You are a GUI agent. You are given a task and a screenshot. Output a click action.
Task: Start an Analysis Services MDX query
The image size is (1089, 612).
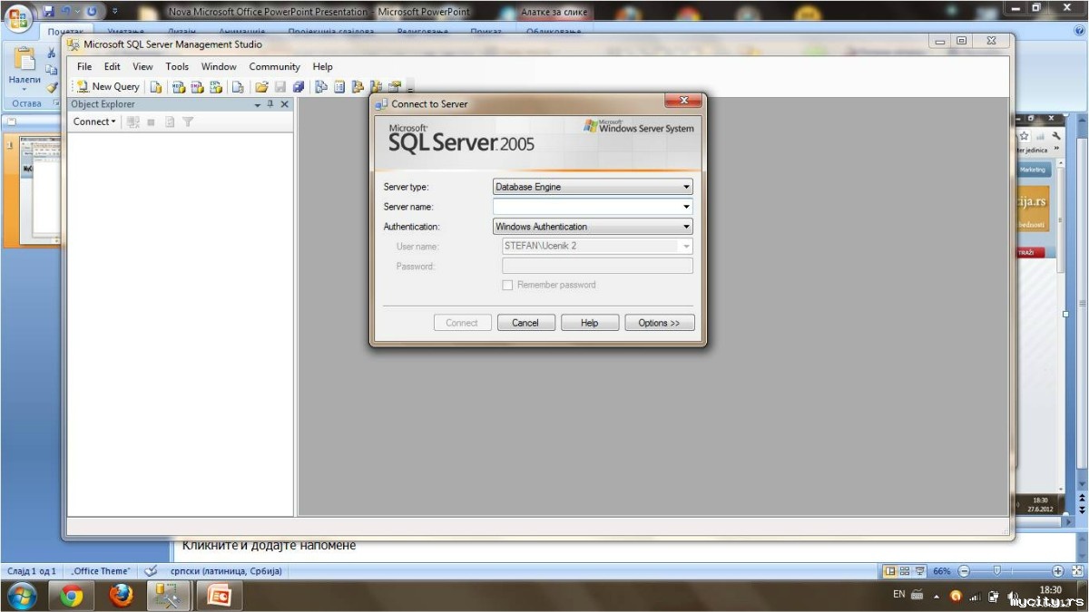[x=179, y=87]
